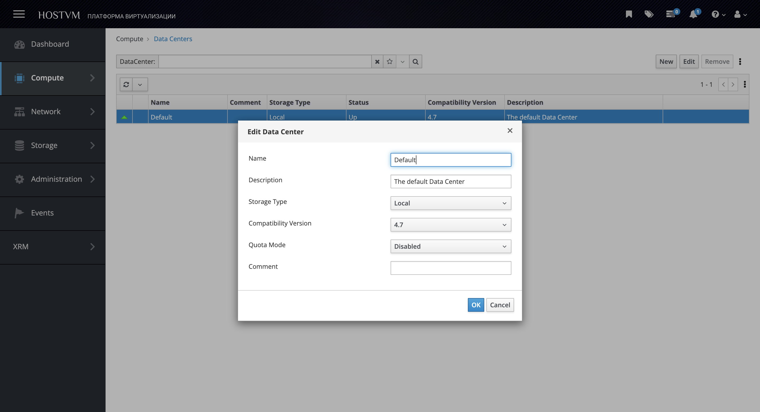Click the tags icon in header
This screenshot has height=412, width=760.
pos(649,14)
